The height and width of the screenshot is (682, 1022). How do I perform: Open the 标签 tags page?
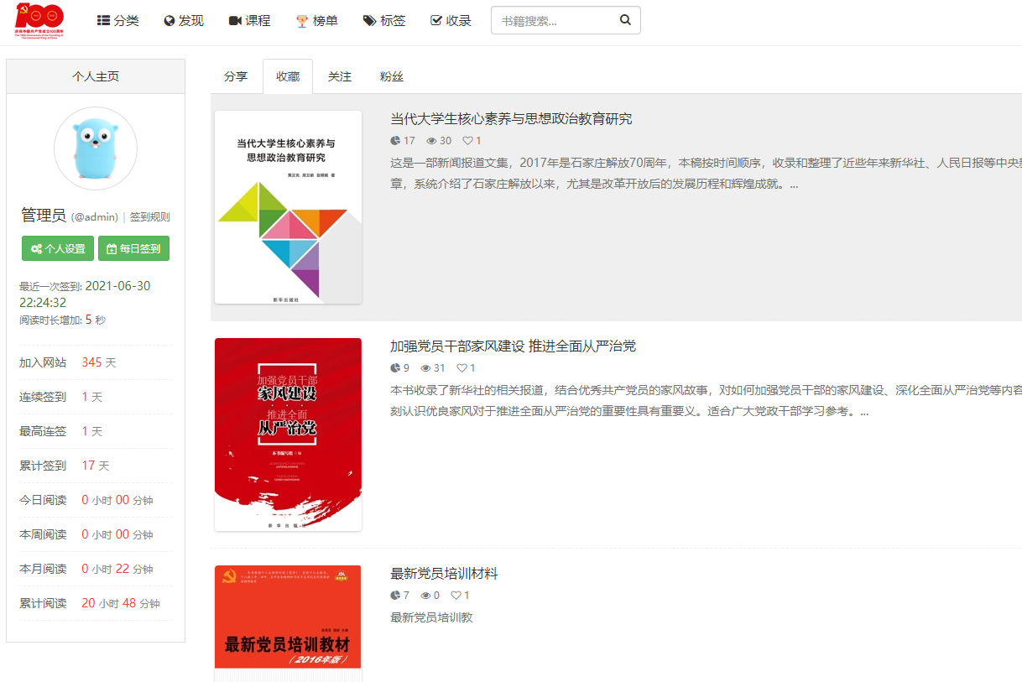coord(384,20)
